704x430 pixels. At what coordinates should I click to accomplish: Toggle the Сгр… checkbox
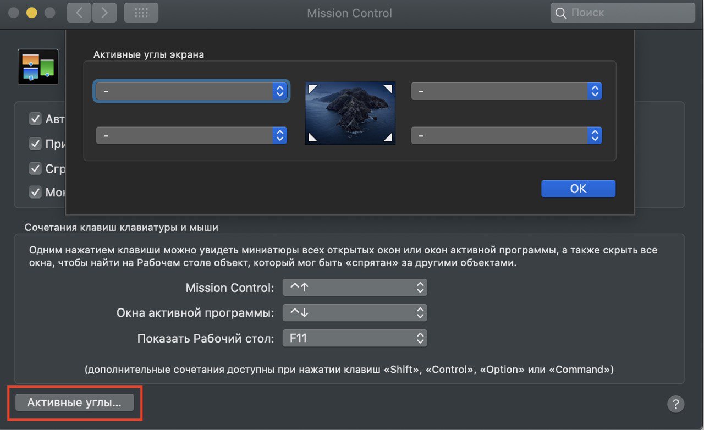click(35, 168)
